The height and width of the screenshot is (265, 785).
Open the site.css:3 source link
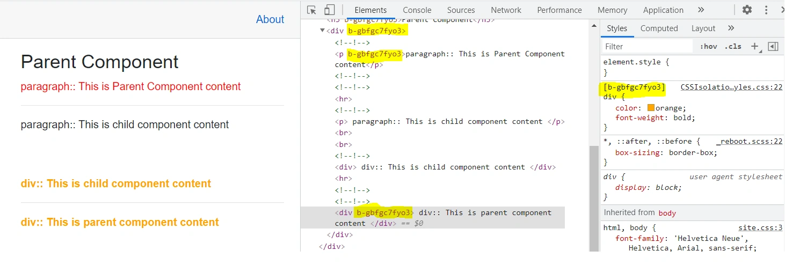[760, 227]
